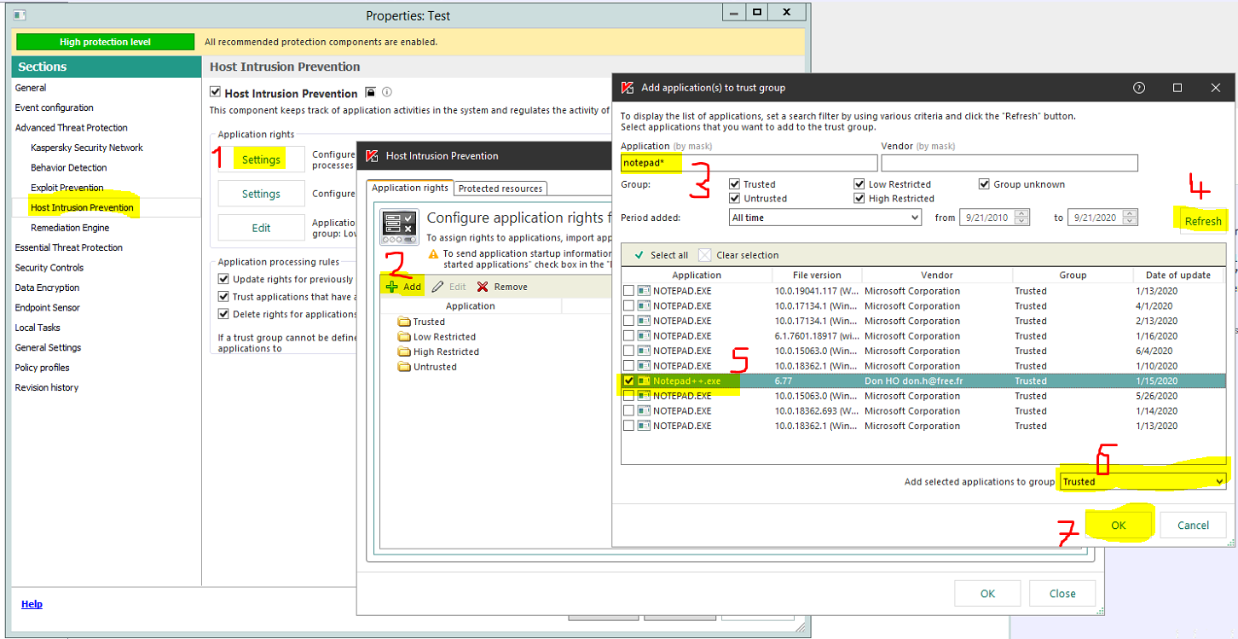Click the Select all checkmark icon

pyautogui.click(x=639, y=255)
